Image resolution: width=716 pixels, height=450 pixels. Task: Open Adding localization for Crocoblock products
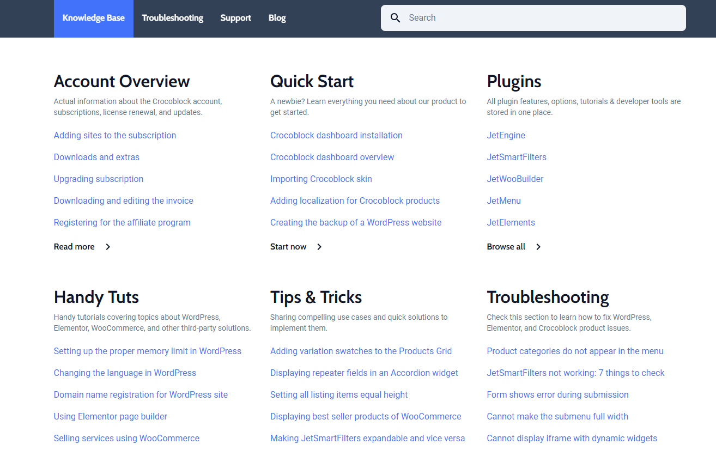[355, 200]
